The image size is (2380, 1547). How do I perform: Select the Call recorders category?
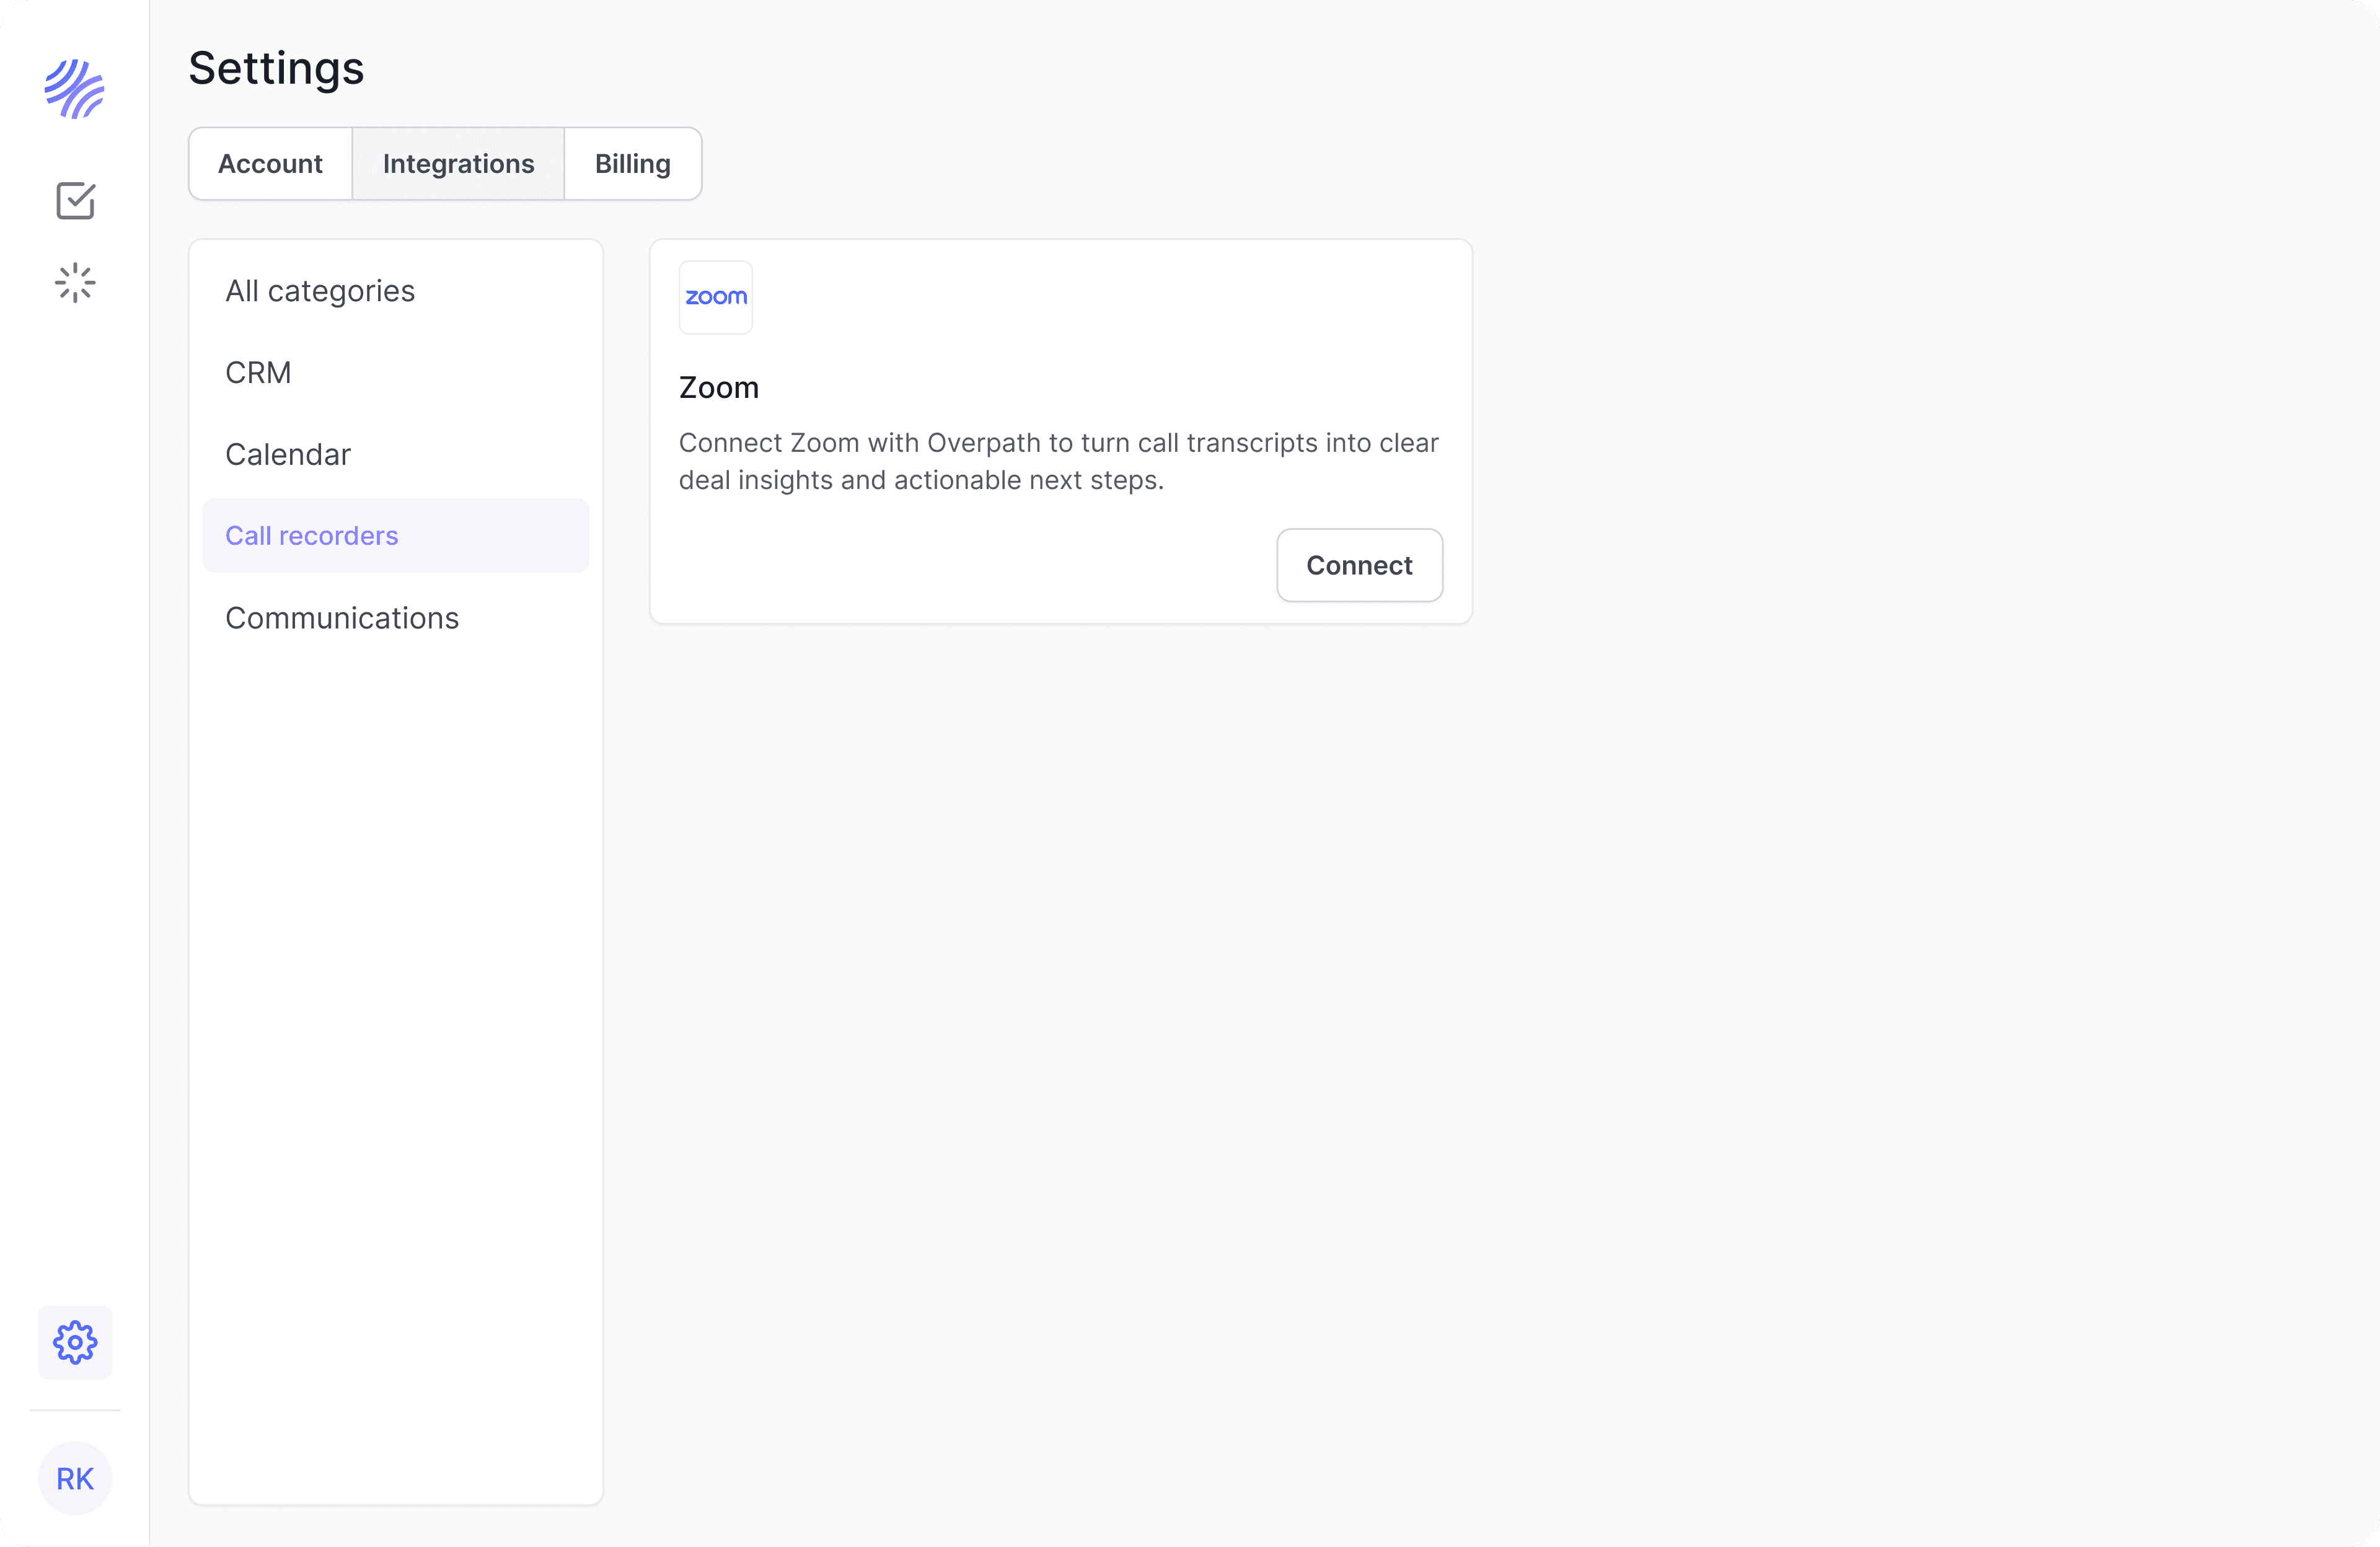tap(311, 535)
